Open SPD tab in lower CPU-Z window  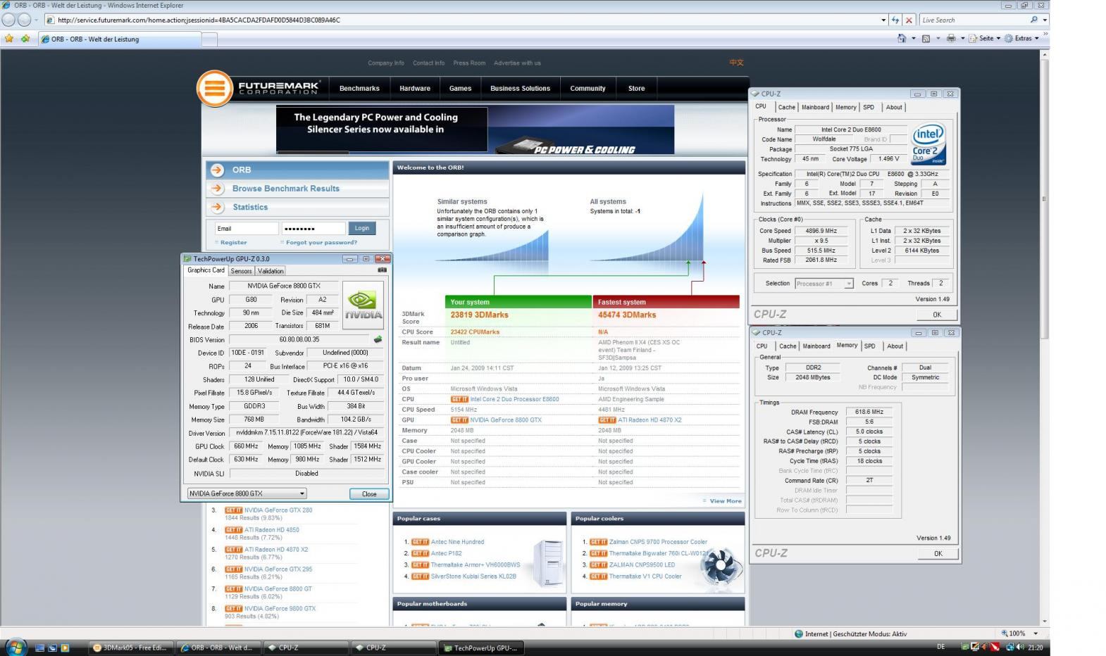click(870, 346)
